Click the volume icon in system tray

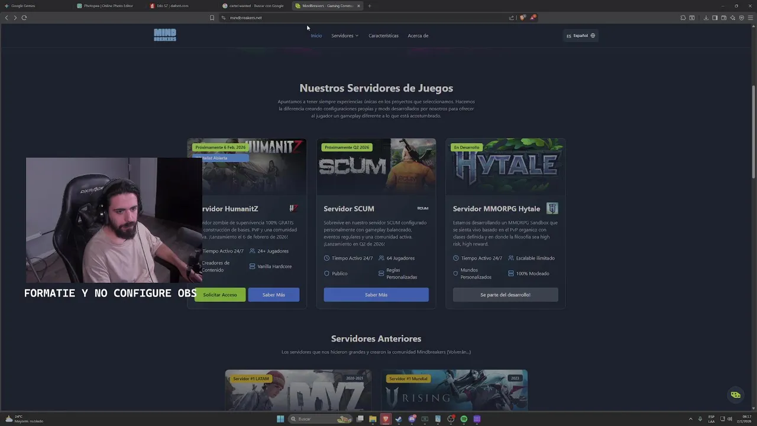click(729, 419)
